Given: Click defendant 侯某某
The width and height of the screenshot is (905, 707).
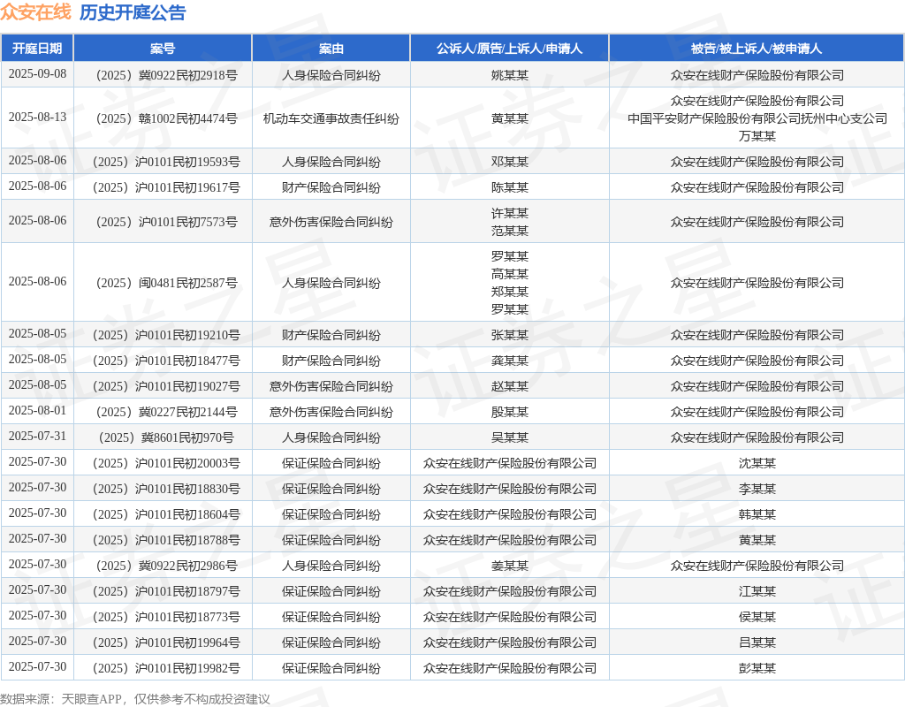Looking at the screenshot, I should click(757, 617).
